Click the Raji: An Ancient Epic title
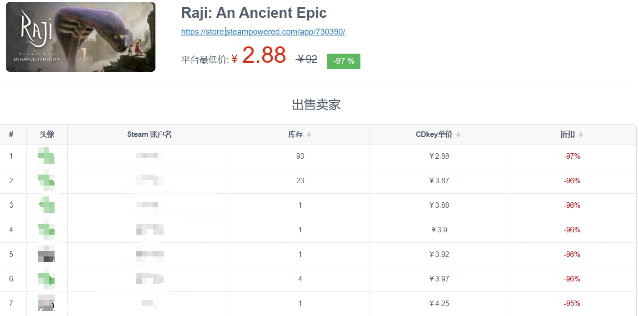 click(x=254, y=13)
